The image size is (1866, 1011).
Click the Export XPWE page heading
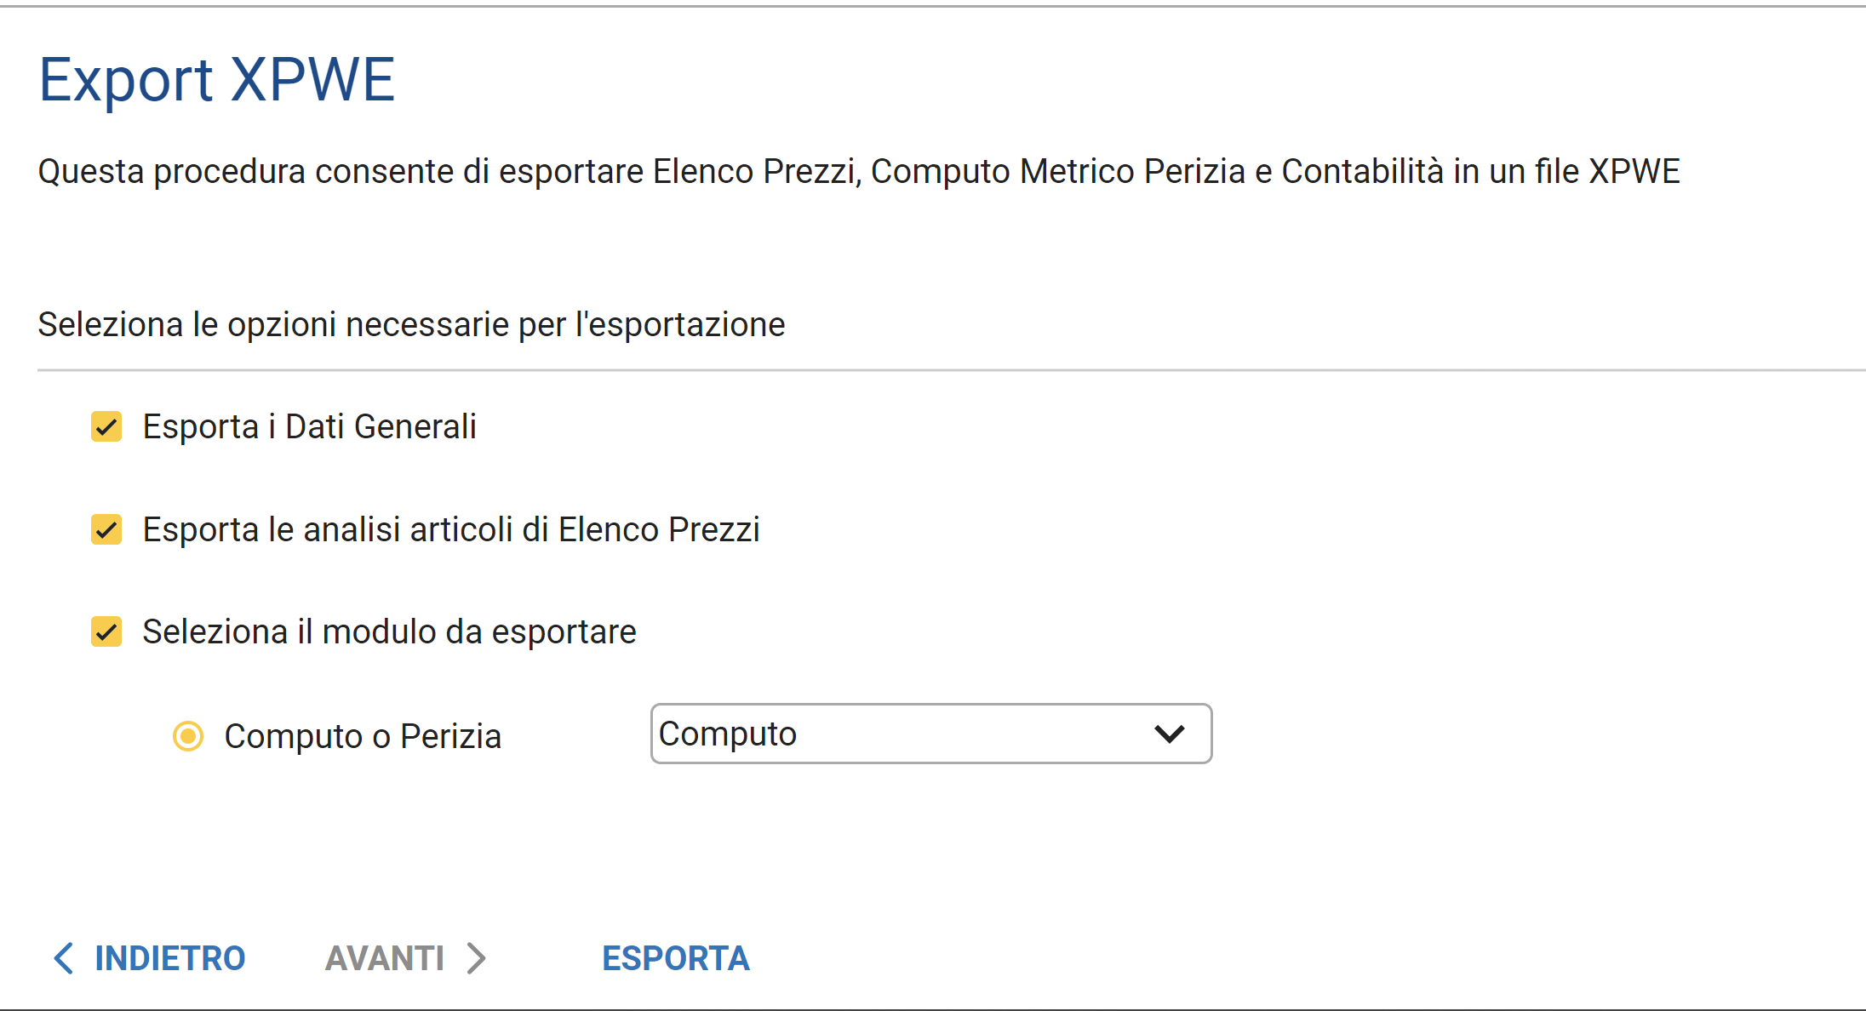[x=217, y=80]
